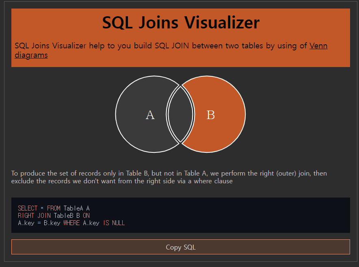Click the letter A label inside the left circle
The height and width of the screenshot is (267, 359).
[150, 115]
